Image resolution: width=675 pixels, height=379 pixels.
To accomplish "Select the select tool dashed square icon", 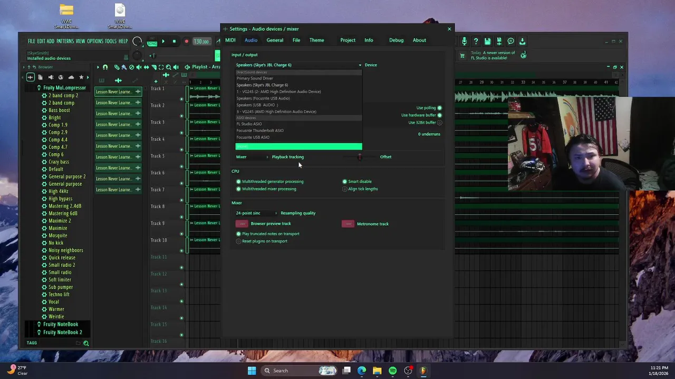I will pos(161,67).
